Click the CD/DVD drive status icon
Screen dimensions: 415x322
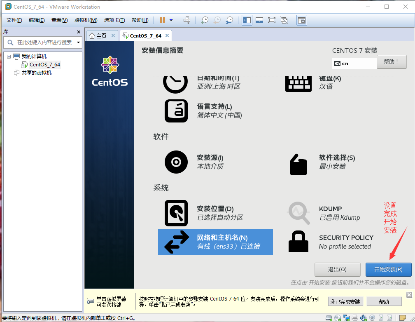pyautogui.click(x=338, y=318)
